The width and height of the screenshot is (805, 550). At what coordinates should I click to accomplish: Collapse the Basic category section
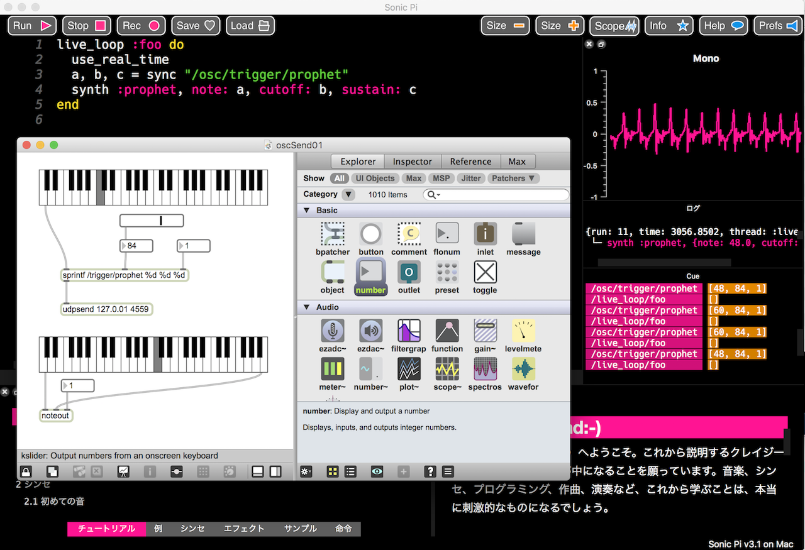click(x=307, y=211)
